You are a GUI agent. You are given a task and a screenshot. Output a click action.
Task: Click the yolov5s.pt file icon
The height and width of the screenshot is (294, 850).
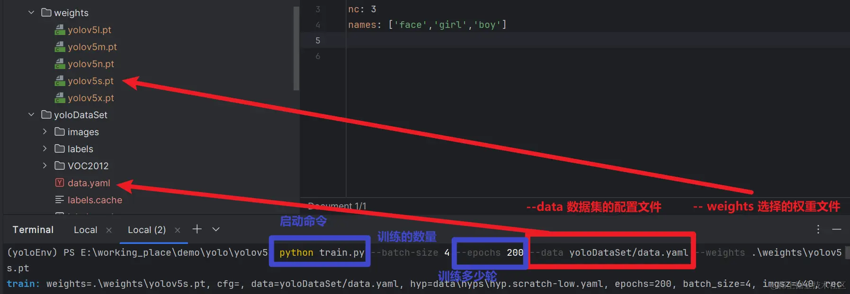pyautogui.click(x=60, y=81)
